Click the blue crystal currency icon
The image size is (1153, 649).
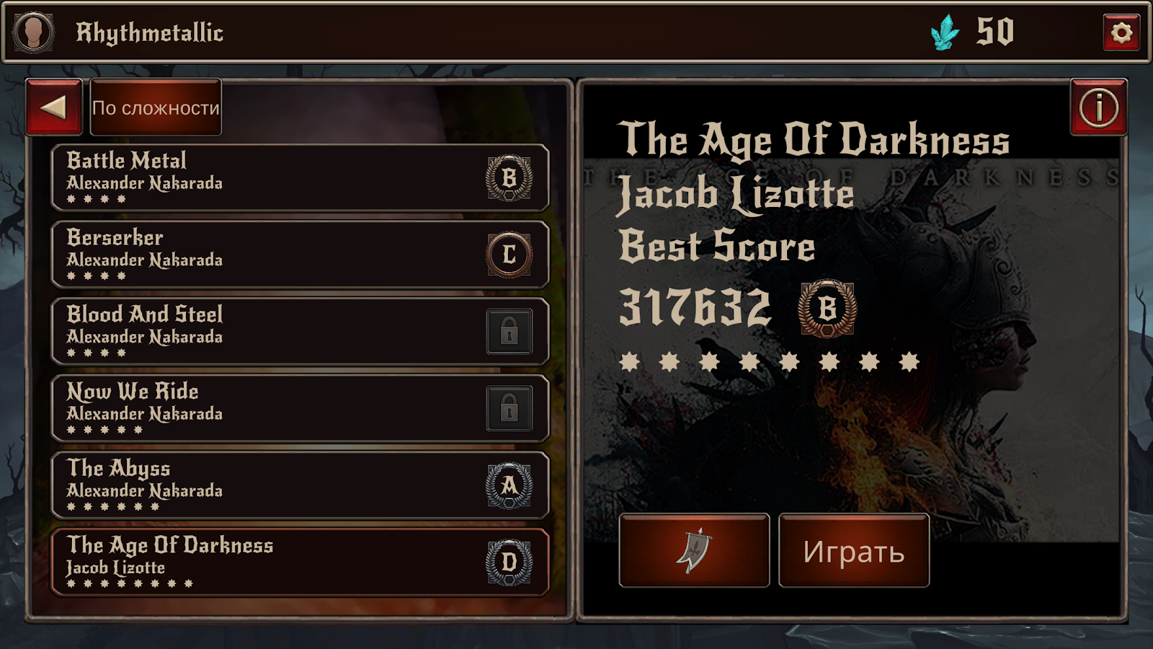coord(945,32)
